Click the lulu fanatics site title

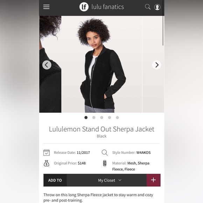108,7
